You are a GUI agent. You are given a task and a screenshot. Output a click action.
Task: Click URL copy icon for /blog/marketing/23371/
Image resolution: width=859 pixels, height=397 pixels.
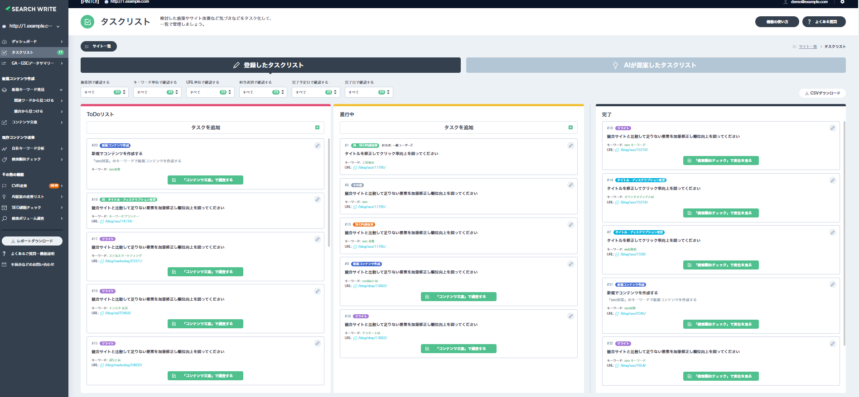pos(102,261)
